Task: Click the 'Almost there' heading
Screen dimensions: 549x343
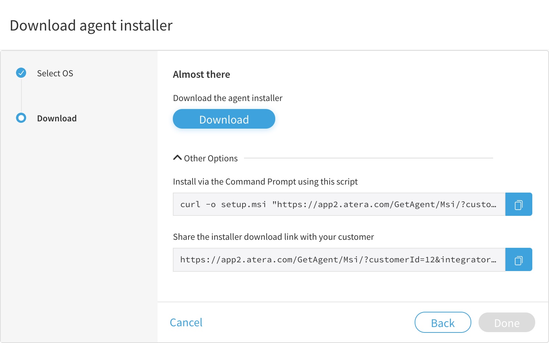Action: [x=202, y=74]
